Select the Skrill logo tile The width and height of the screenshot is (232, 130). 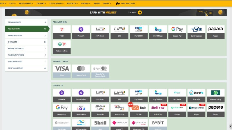point(100,124)
